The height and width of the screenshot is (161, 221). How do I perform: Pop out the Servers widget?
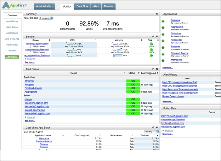[153, 36]
